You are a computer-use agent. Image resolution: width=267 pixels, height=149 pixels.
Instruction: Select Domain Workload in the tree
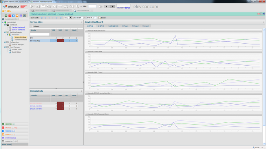(x=20, y=40)
